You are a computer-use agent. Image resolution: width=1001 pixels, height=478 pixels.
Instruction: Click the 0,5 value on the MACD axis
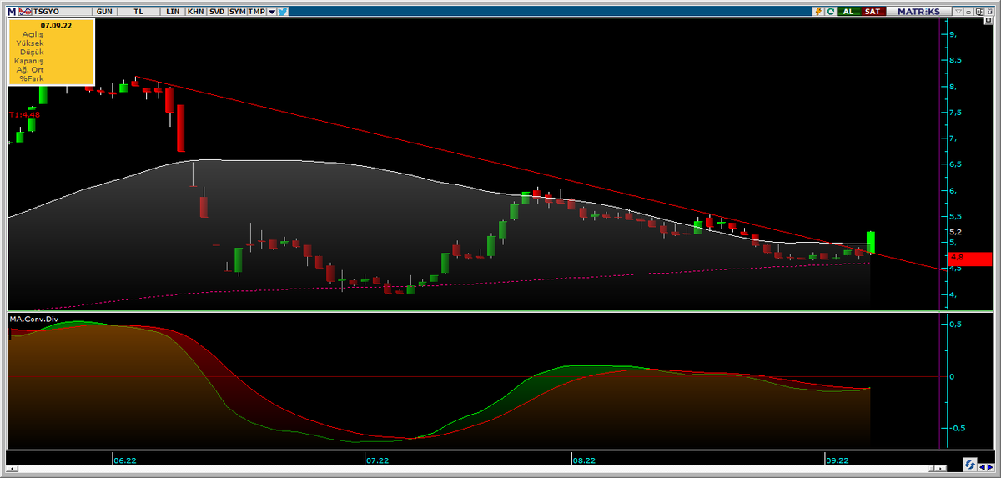954,325
